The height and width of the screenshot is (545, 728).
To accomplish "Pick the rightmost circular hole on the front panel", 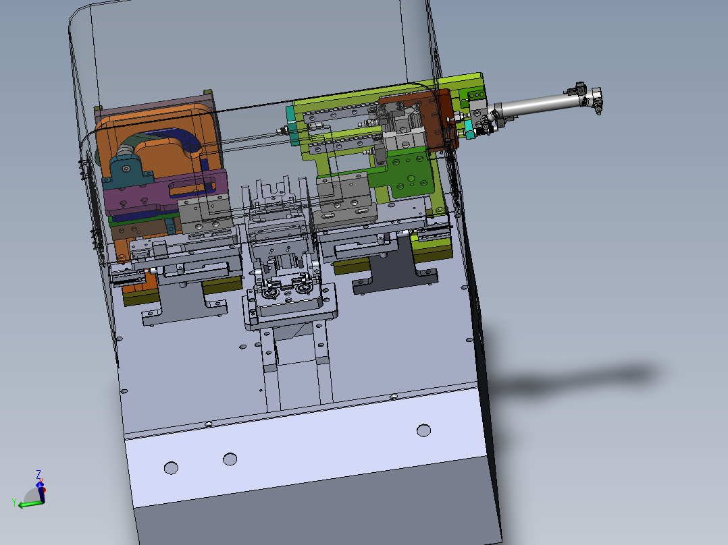I will [x=423, y=430].
